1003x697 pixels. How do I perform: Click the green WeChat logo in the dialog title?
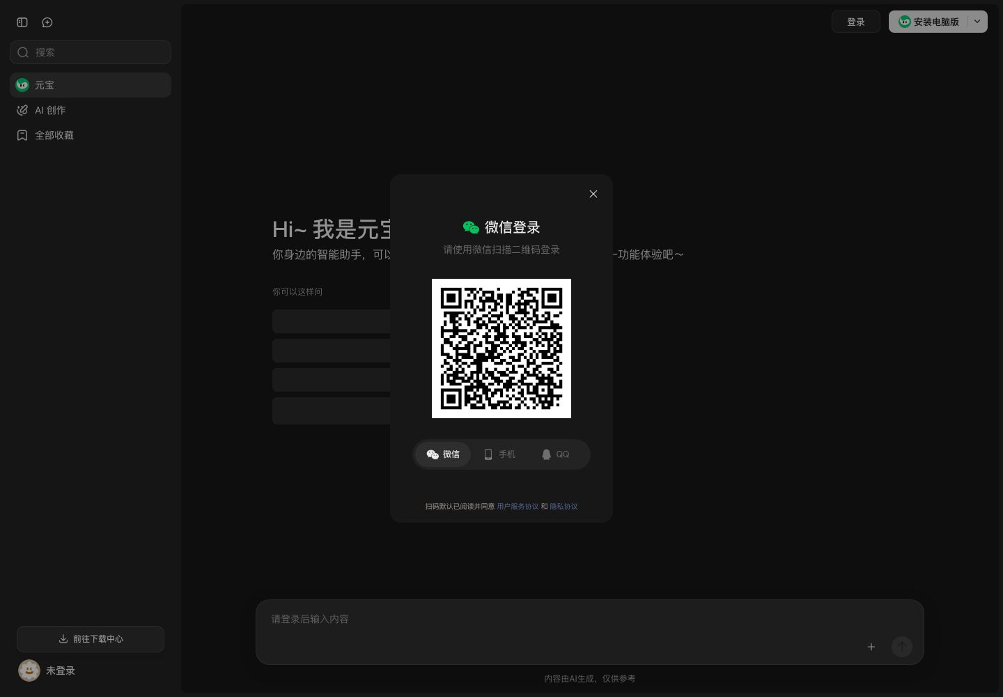(471, 227)
